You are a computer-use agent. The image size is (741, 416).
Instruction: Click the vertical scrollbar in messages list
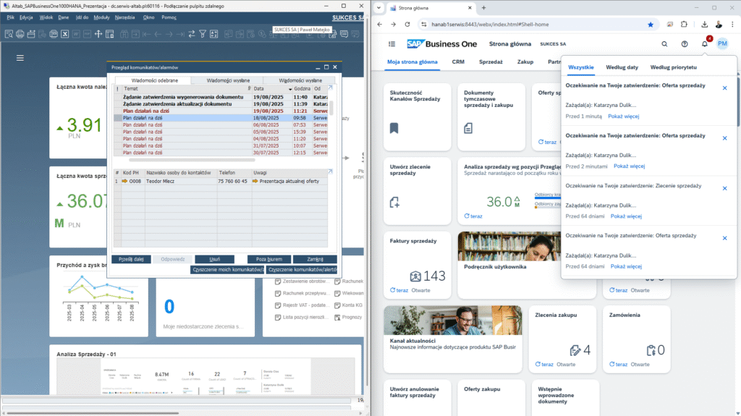(331, 107)
